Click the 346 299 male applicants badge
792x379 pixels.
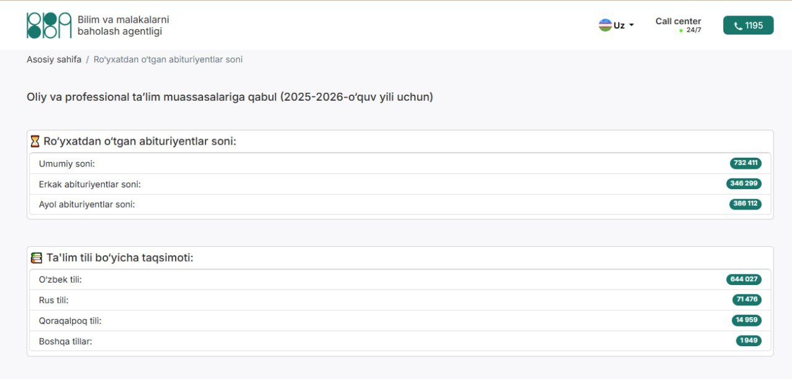[x=744, y=184]
